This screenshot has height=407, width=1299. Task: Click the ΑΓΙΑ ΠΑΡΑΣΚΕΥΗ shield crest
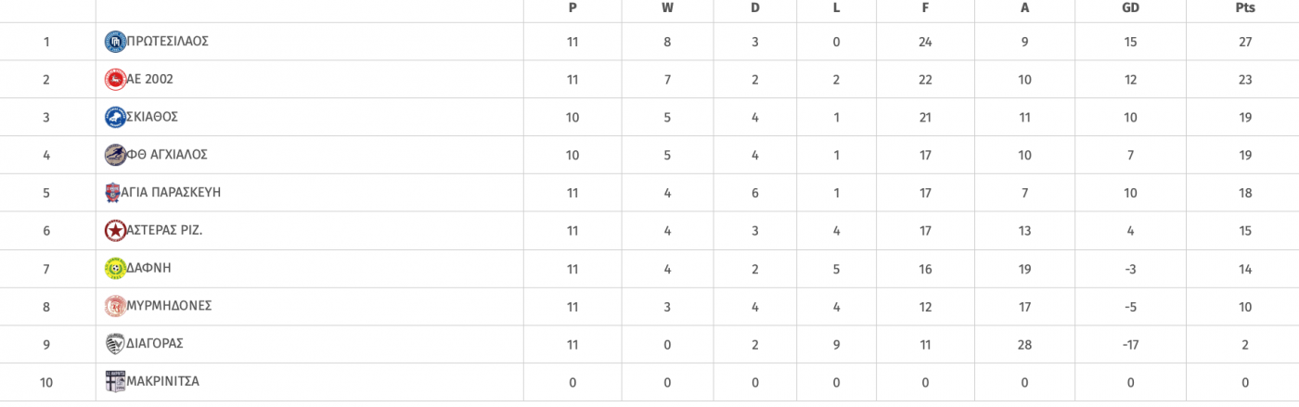pos(113,193)
